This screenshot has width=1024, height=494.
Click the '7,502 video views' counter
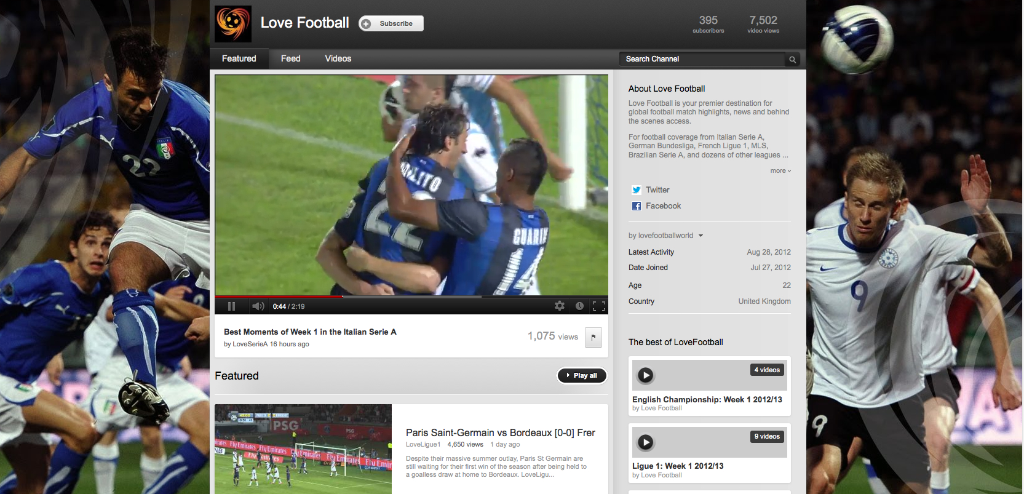(x=763, y=24)
